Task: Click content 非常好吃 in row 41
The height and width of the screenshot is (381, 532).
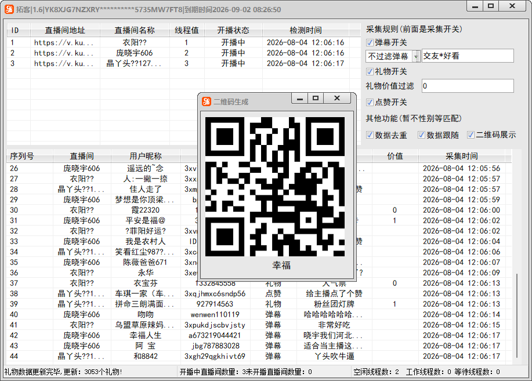Action: point(334,325)
